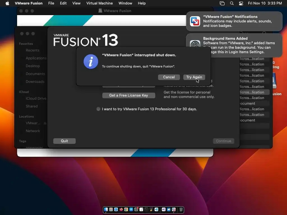Open the Virtual Machine menu
Screen dimensions: 287x215
(99, 3)
